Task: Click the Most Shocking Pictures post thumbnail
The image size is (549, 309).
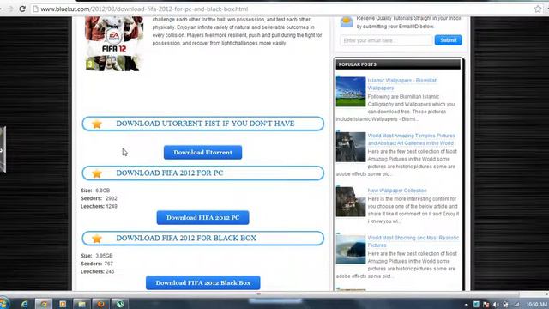Action: coord(351,250)
